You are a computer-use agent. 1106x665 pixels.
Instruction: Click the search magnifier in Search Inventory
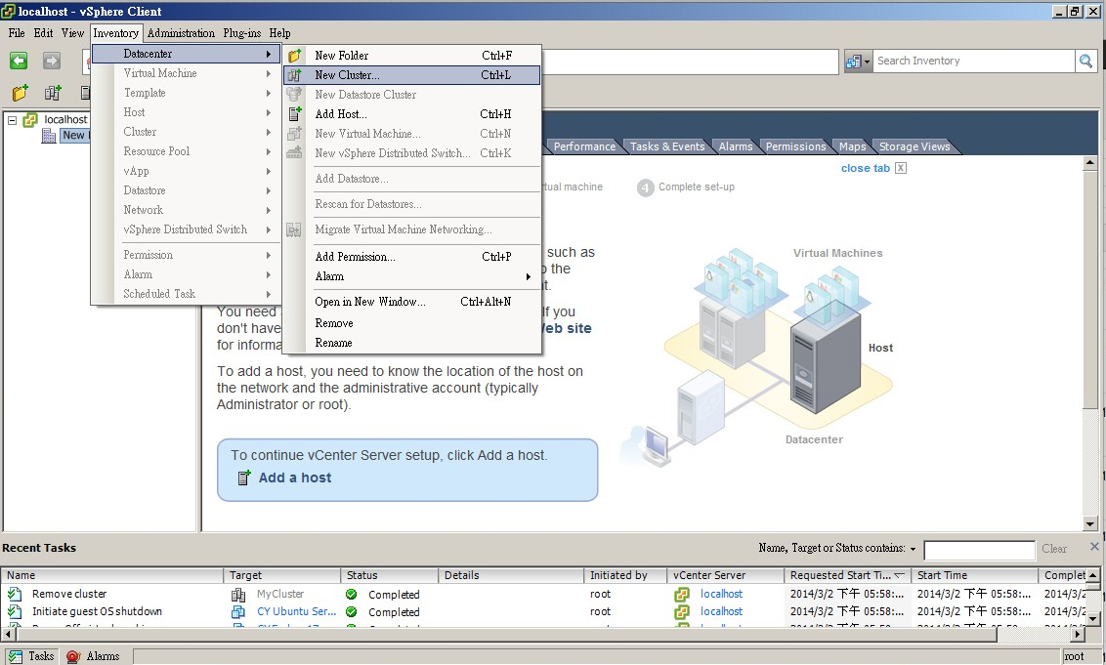1085,61
